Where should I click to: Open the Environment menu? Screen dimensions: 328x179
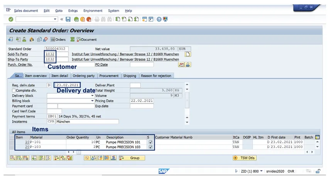93,11
